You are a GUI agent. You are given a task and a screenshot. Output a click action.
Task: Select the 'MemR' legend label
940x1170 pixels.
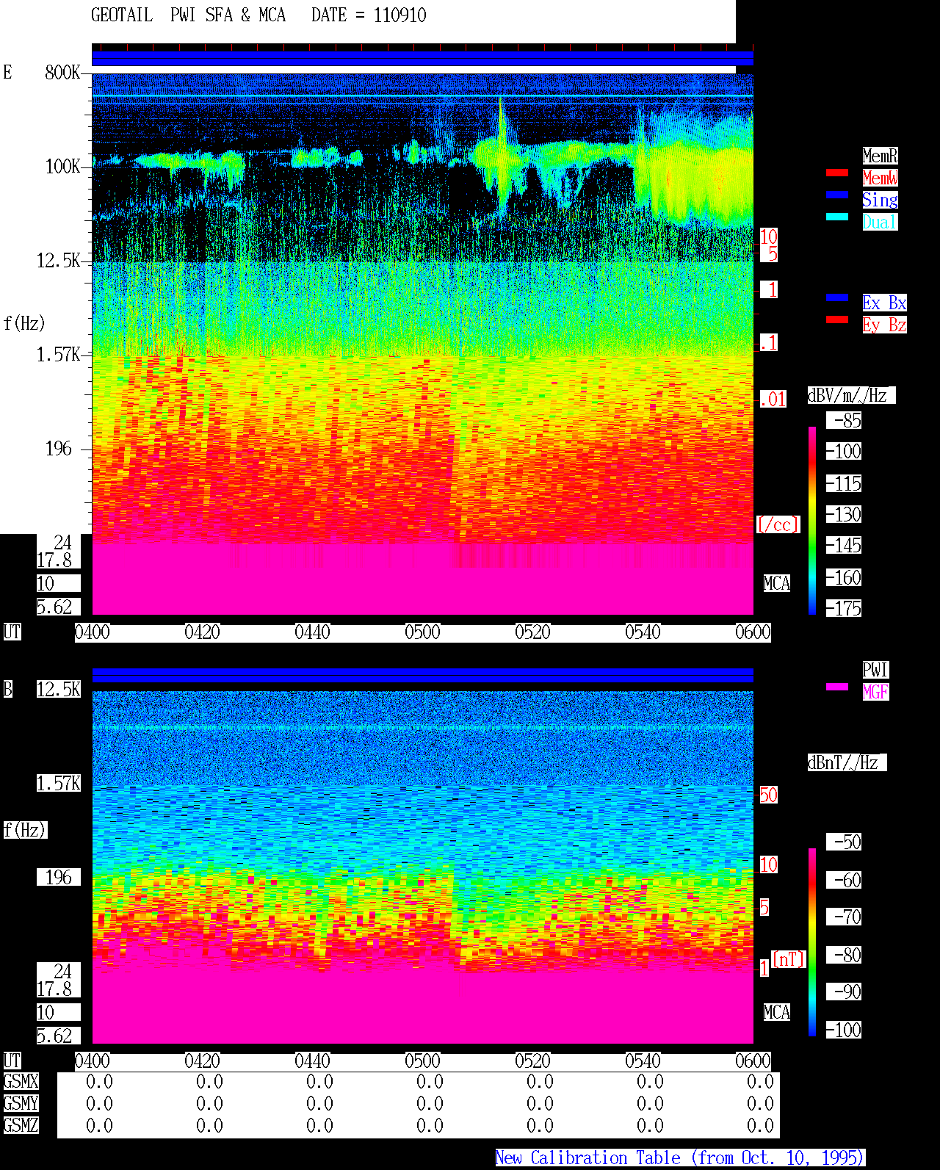pyautogui.click(x=880, y=156)
